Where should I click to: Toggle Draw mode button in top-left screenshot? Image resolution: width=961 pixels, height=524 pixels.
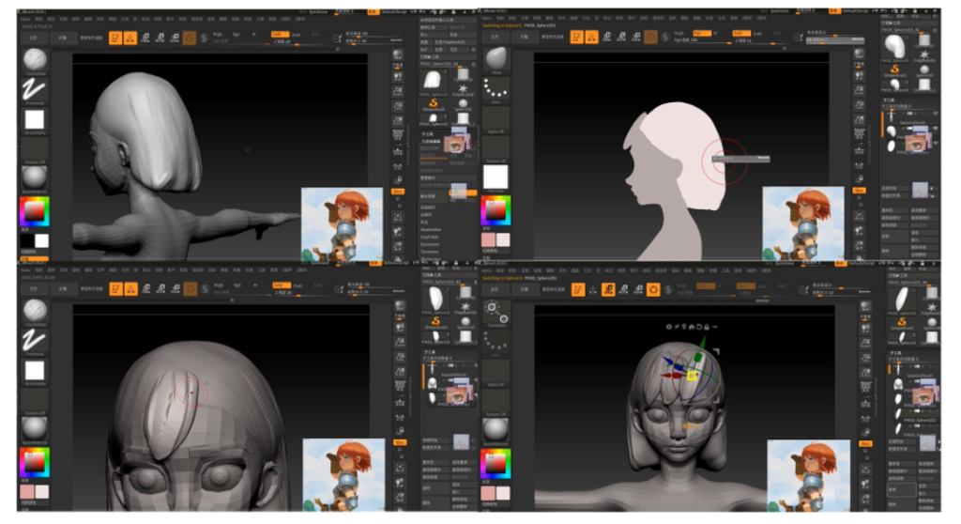click(x=130, y=39)
